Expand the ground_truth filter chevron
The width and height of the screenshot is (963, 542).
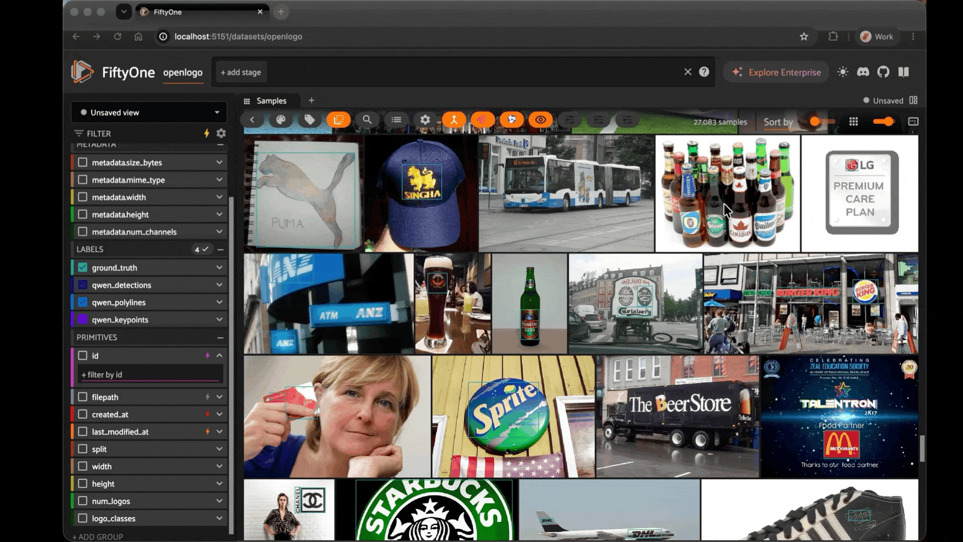coord(219,267)
